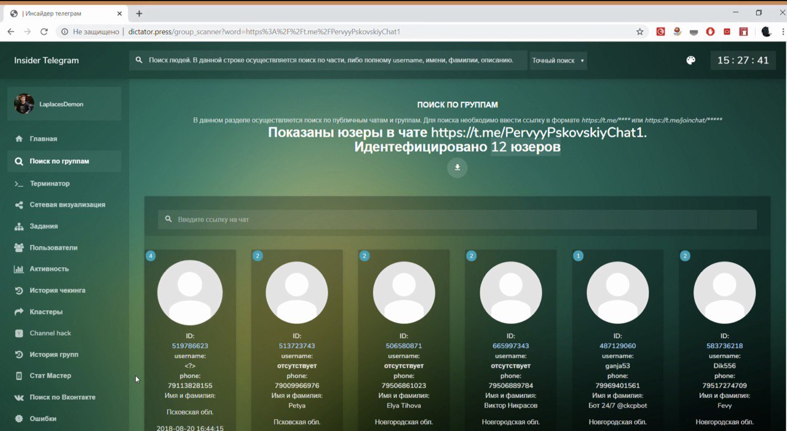The image size is (787, 431).
Task: Click the Channel hack icon
Action: coord(18,333)
